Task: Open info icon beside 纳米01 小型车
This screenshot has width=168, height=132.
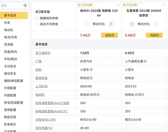Action: tap(91, 70)
